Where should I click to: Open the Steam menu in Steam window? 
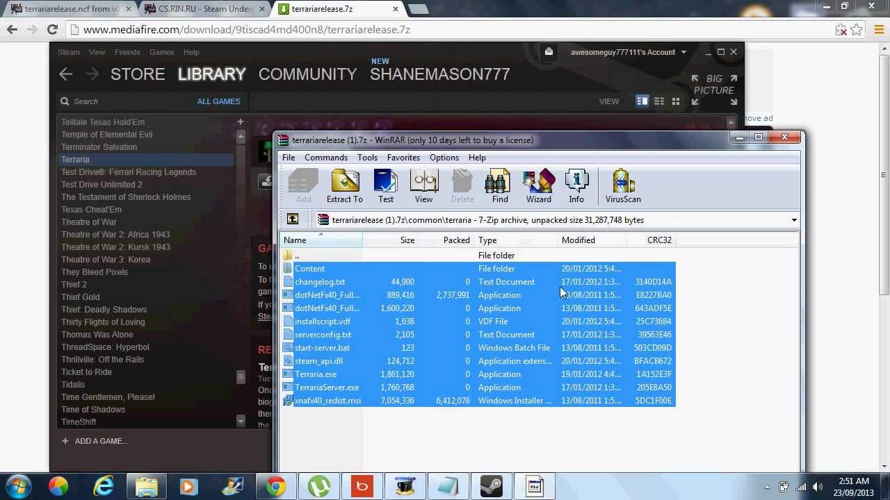coord(69,52)
